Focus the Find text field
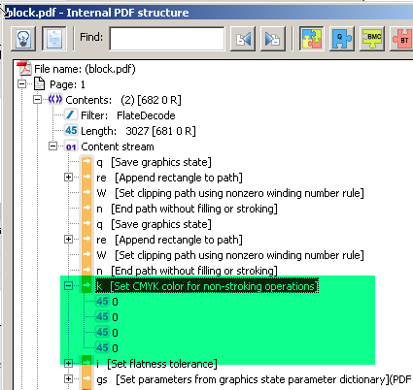 click(167, 39)
